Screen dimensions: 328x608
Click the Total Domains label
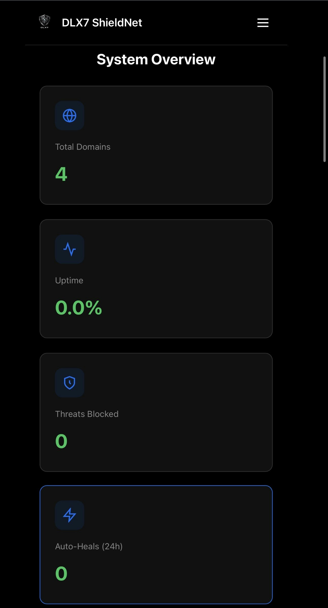[83, 147]
